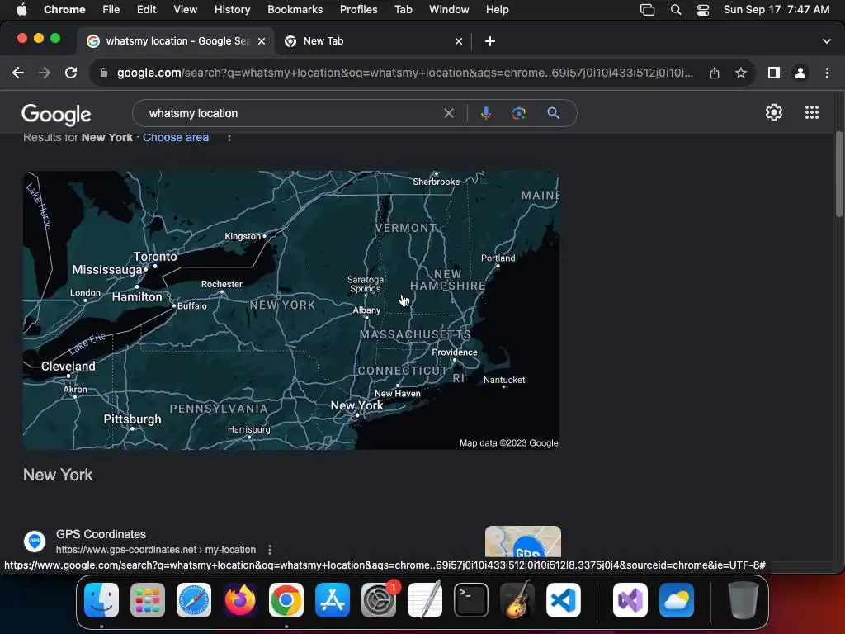The height and width of the screenshot is (634, 845).
Task: Open System Settings from the dock
Action: click(x=378, y=600)
